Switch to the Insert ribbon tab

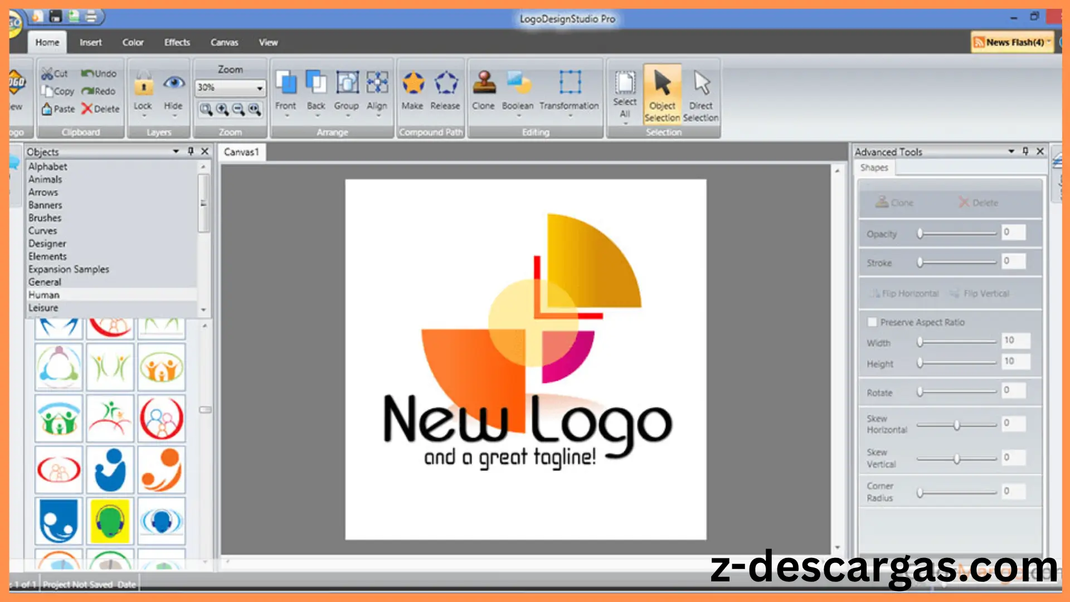pos(90,42)
